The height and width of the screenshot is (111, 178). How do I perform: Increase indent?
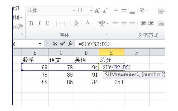click(151, 23)
